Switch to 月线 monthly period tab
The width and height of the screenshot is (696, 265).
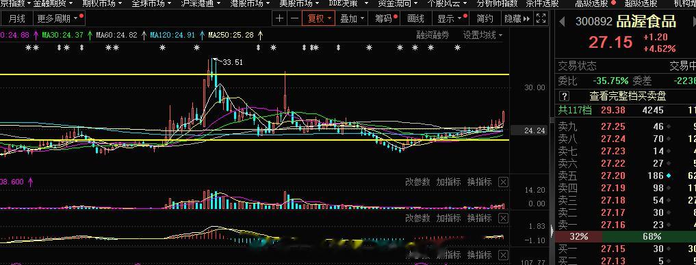(x=17, y=18)
